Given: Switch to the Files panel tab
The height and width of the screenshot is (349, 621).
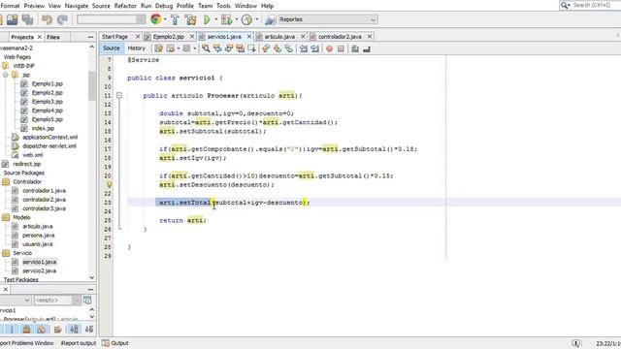Looking at the screenshot, I should [53, 37].
